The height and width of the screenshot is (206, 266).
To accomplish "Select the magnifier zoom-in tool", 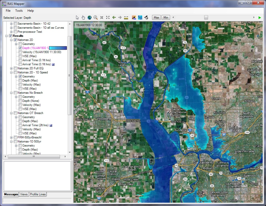I will point(95,17).
